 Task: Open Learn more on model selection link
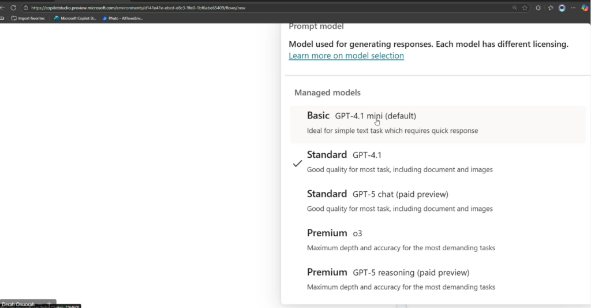pos(346,56)
